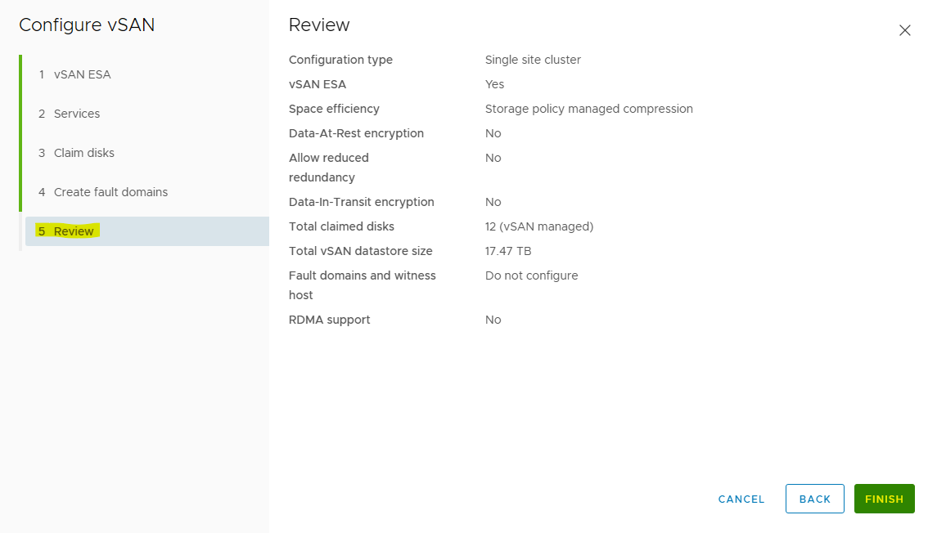Click the 'vSAN ESA' label in review table
The image size is (937, 533).
click(x=318, y=84)
